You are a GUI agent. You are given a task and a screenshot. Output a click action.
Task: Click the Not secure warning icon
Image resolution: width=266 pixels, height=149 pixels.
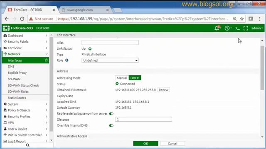(x=31, y=19)
